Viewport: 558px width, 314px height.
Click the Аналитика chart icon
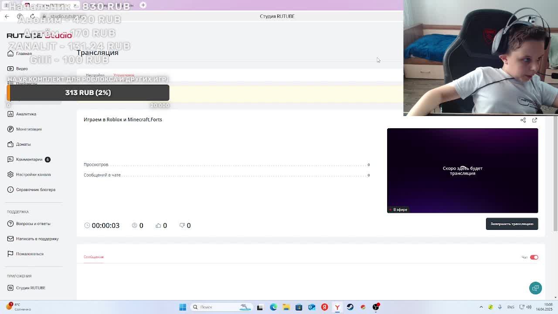(x=10, y=114)
